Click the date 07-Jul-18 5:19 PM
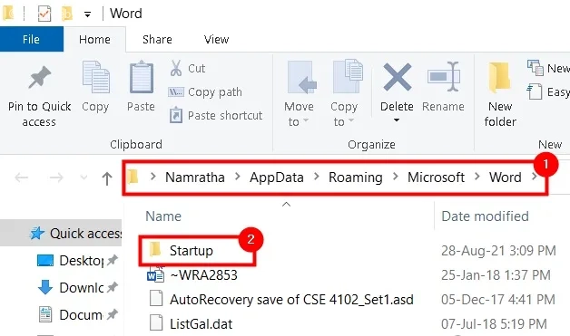This screenshot has width=570, height=336. pyautogui.click(x=494, y=323)
